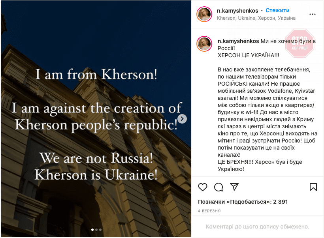This screenshot has width=324, height=238.
Task: Click header profile avatar of n.kamyshenkos
Action: point(205,14)
